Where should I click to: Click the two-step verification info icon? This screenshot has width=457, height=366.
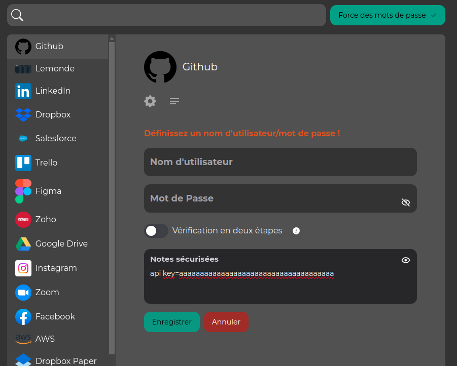(296, 231)
